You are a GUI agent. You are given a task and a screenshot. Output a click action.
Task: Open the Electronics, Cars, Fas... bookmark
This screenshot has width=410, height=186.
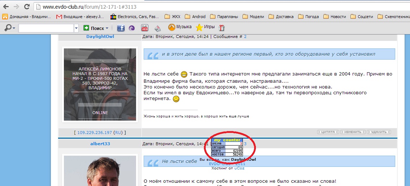point(134,17)
